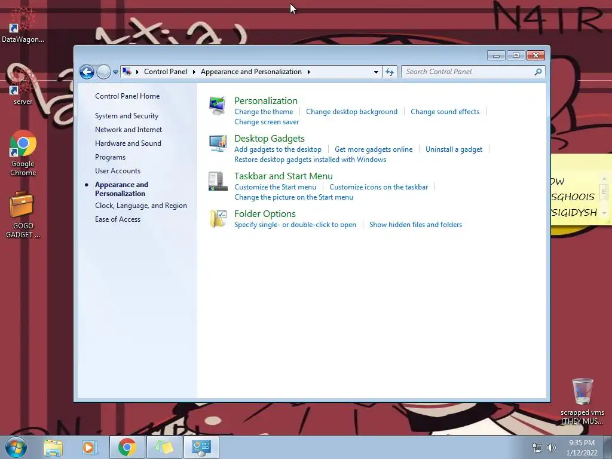The width and height of the screenshot is (612, 459).
Task: Open Windows Explorer from the taskbar
Action: [x=53, y=447]
